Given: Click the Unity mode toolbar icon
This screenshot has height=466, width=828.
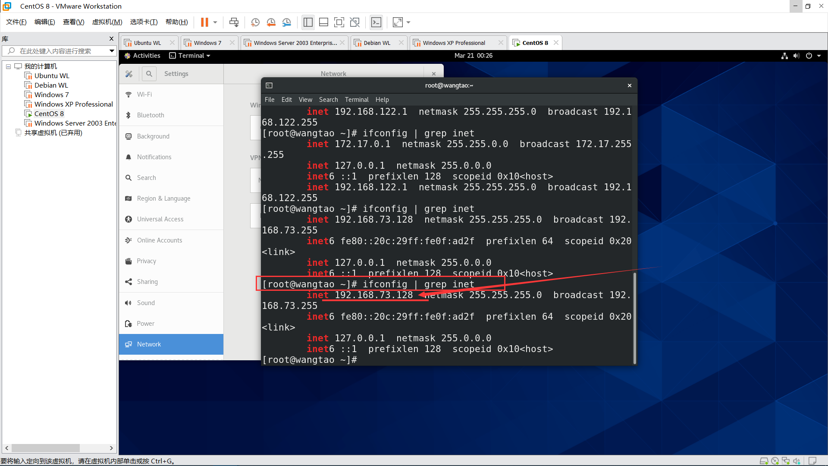Looking at the screenshot, I should coord(355,22).
